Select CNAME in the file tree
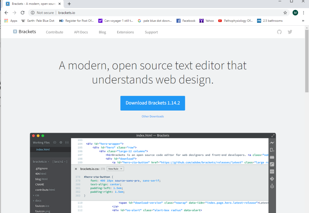 click(x=40, y=184)
